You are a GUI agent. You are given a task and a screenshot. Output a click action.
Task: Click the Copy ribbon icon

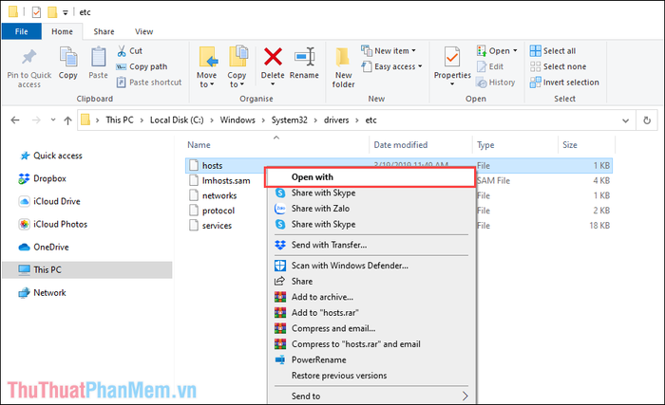coord(67,57)
